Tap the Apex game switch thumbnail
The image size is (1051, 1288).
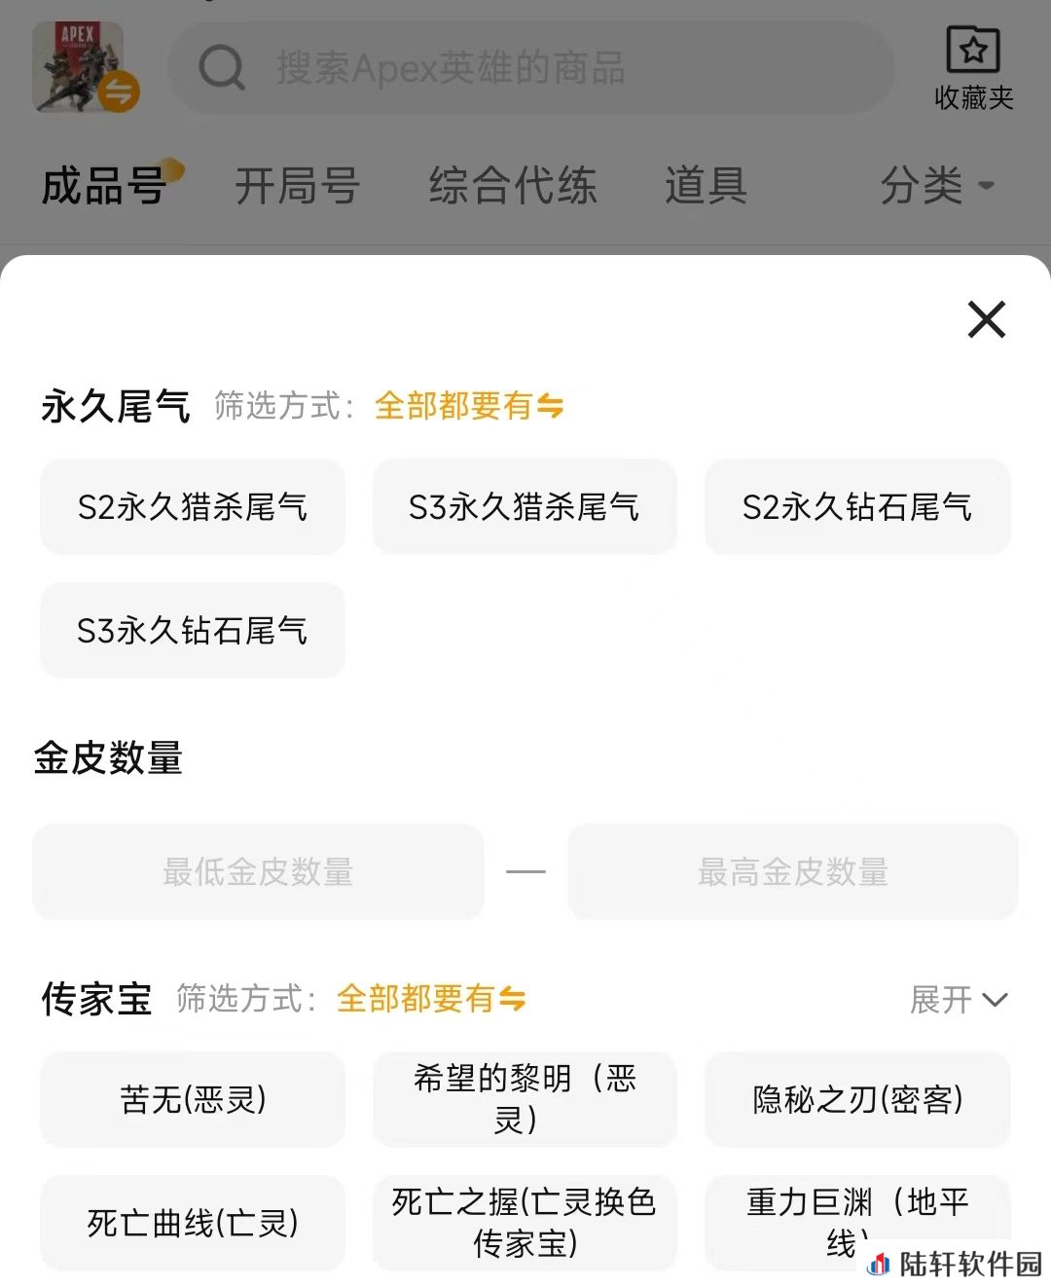point(86,67)
